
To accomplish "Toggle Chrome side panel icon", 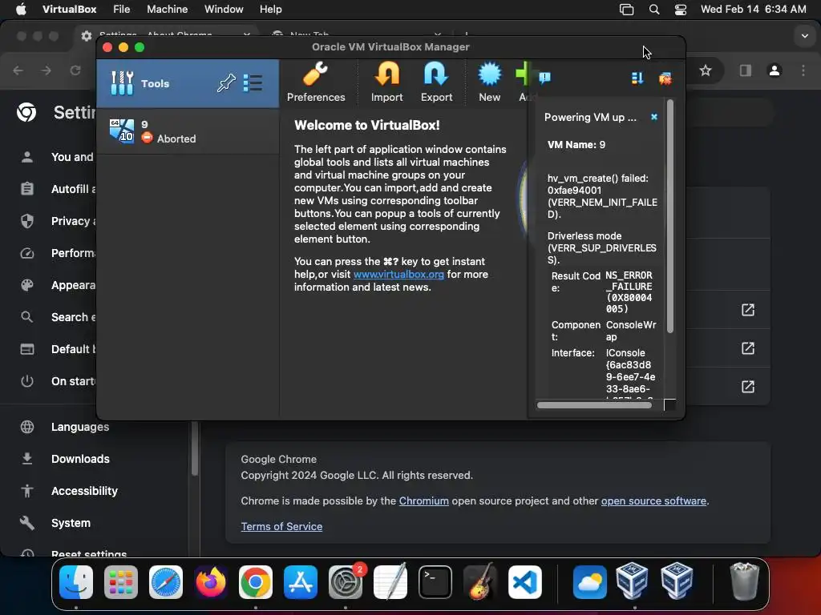I will click(x=745, y=70).
